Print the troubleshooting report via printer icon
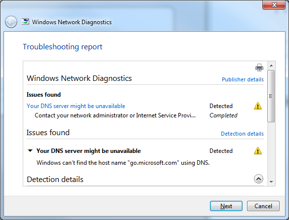This screenshot has width=289, height=220. coord(259,68)
